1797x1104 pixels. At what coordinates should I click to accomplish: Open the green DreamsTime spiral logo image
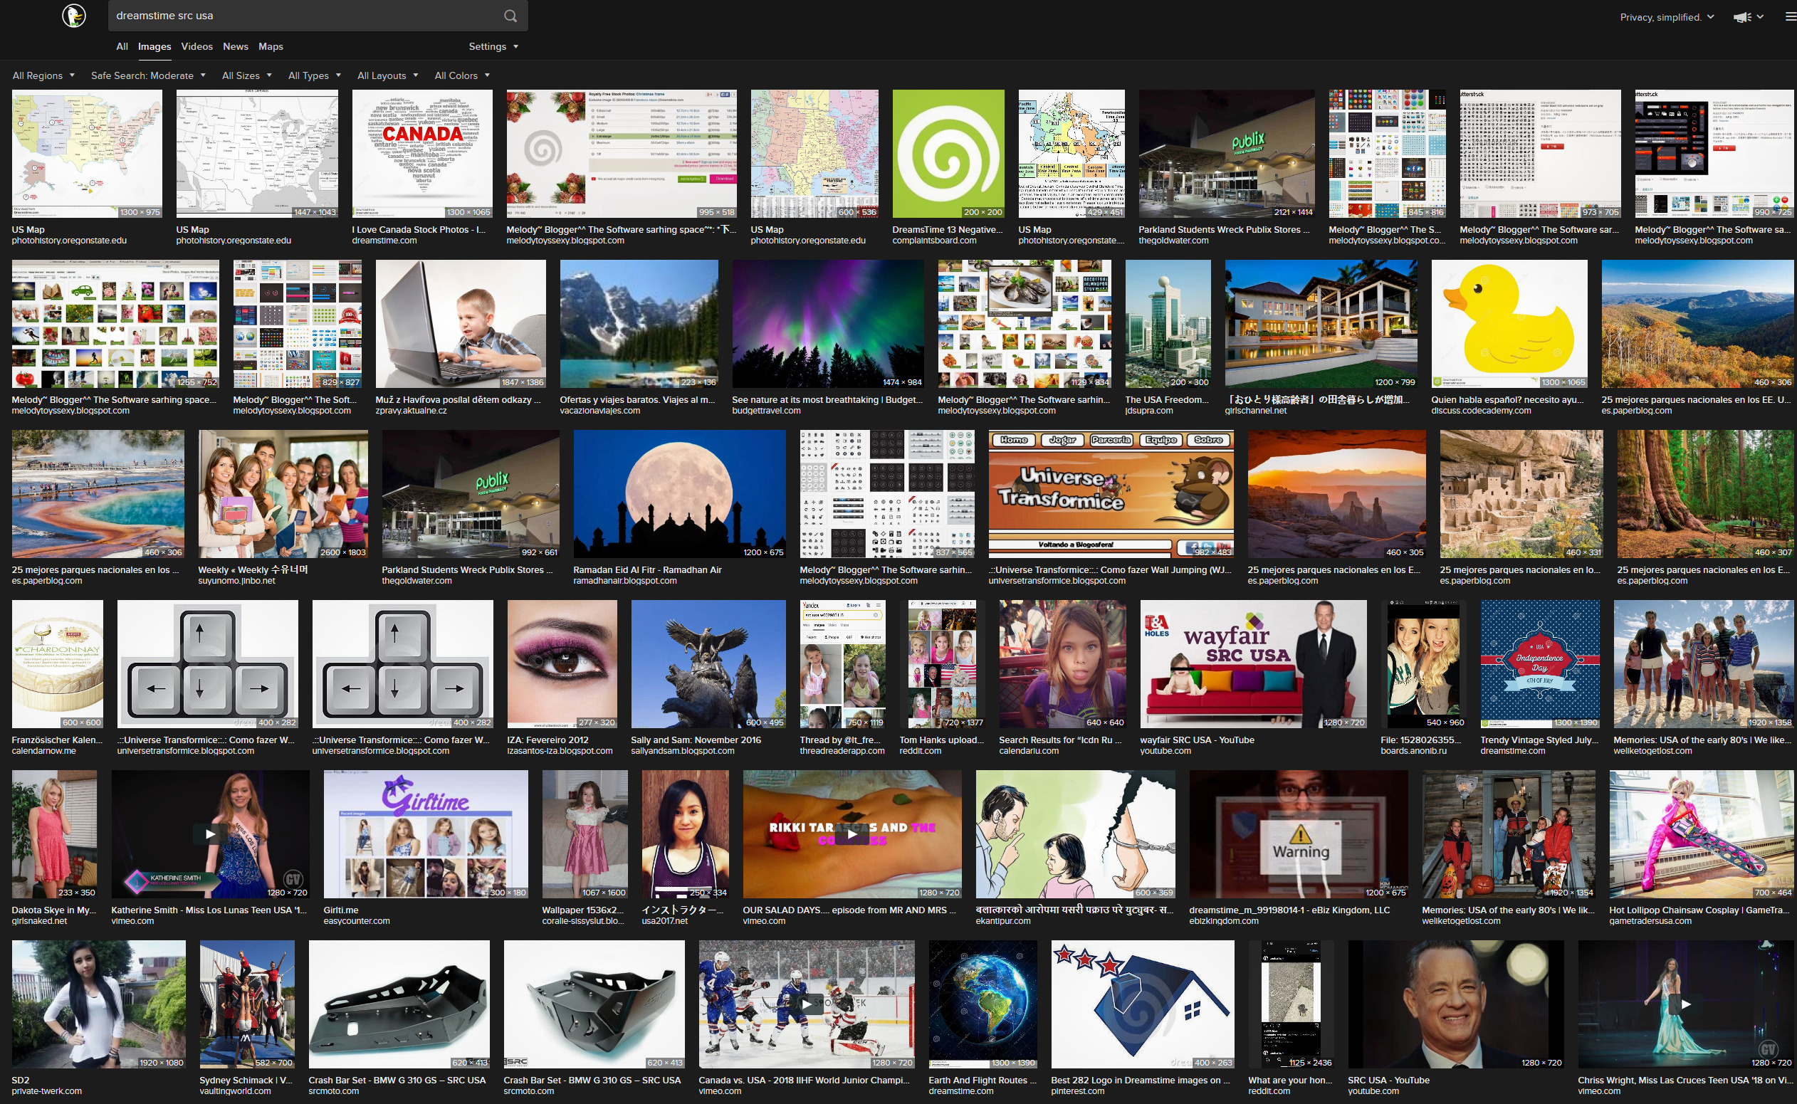[x=948, y=154]
